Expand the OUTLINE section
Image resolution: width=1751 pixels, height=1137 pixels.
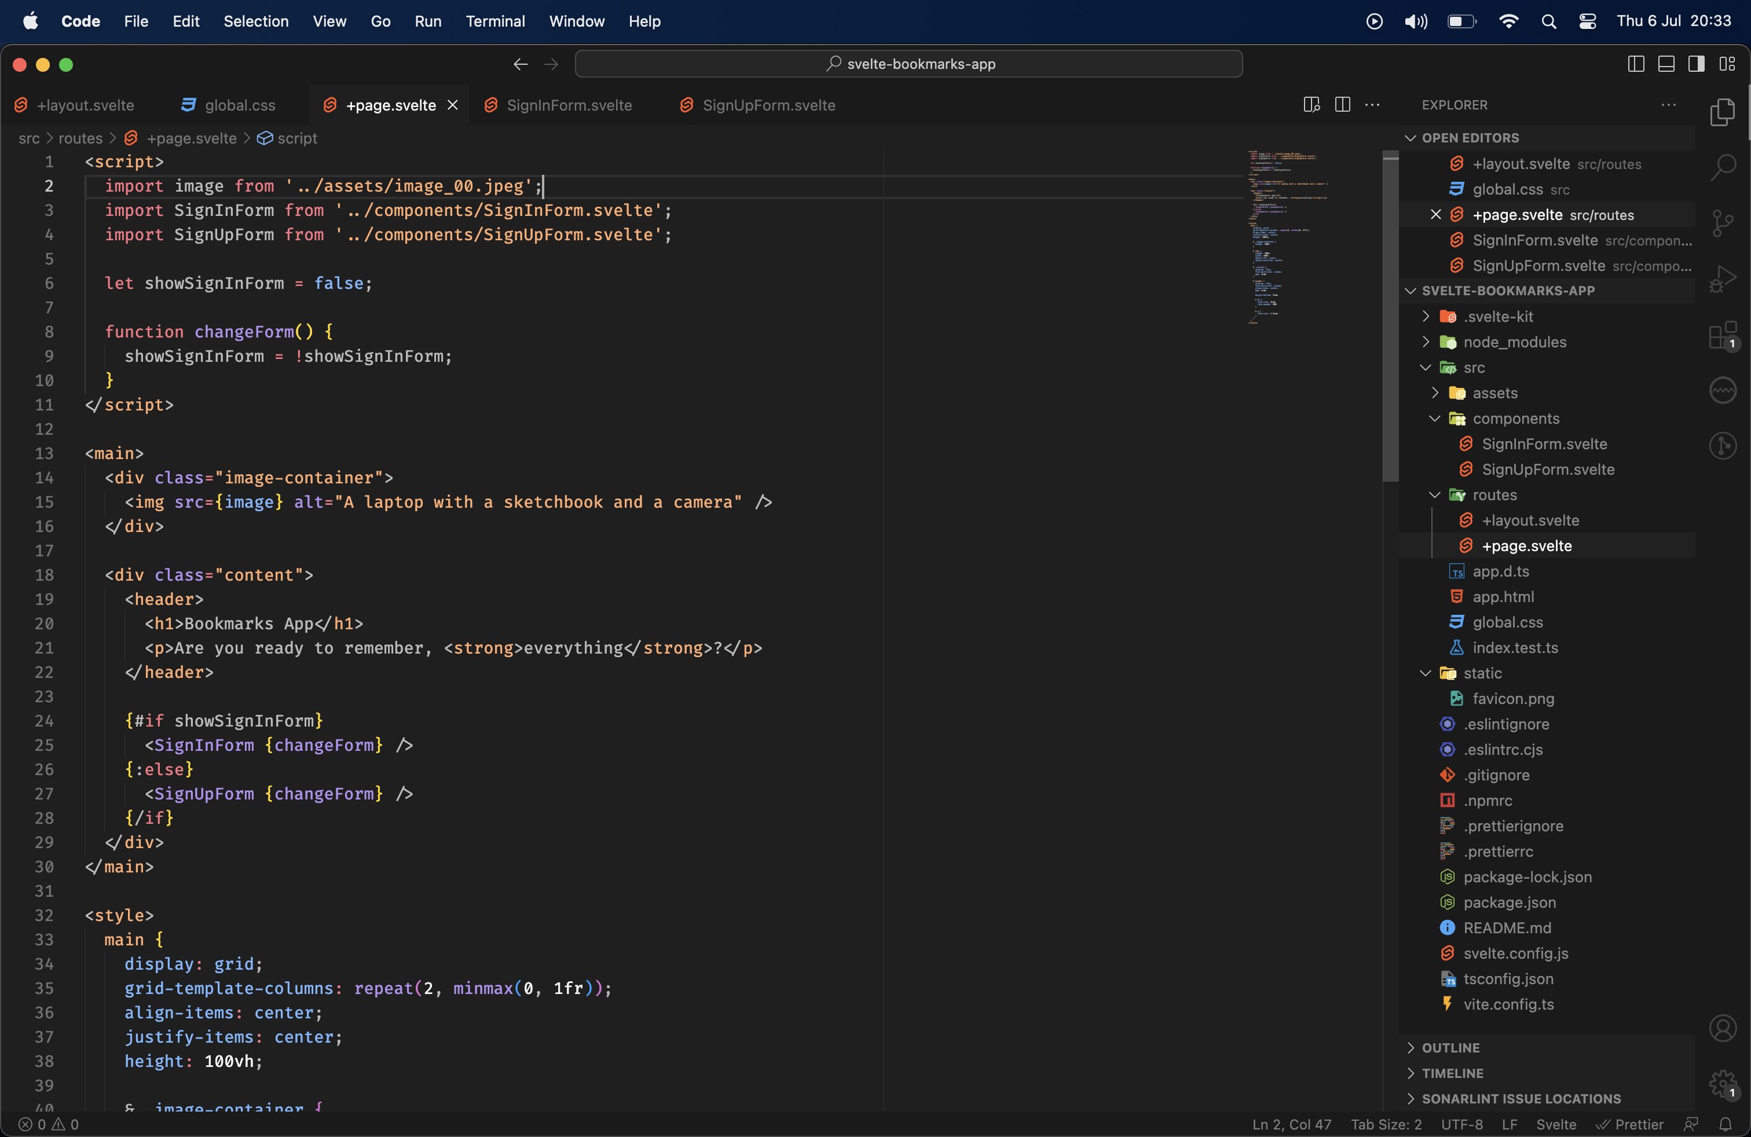[x=1450, y=1047]
